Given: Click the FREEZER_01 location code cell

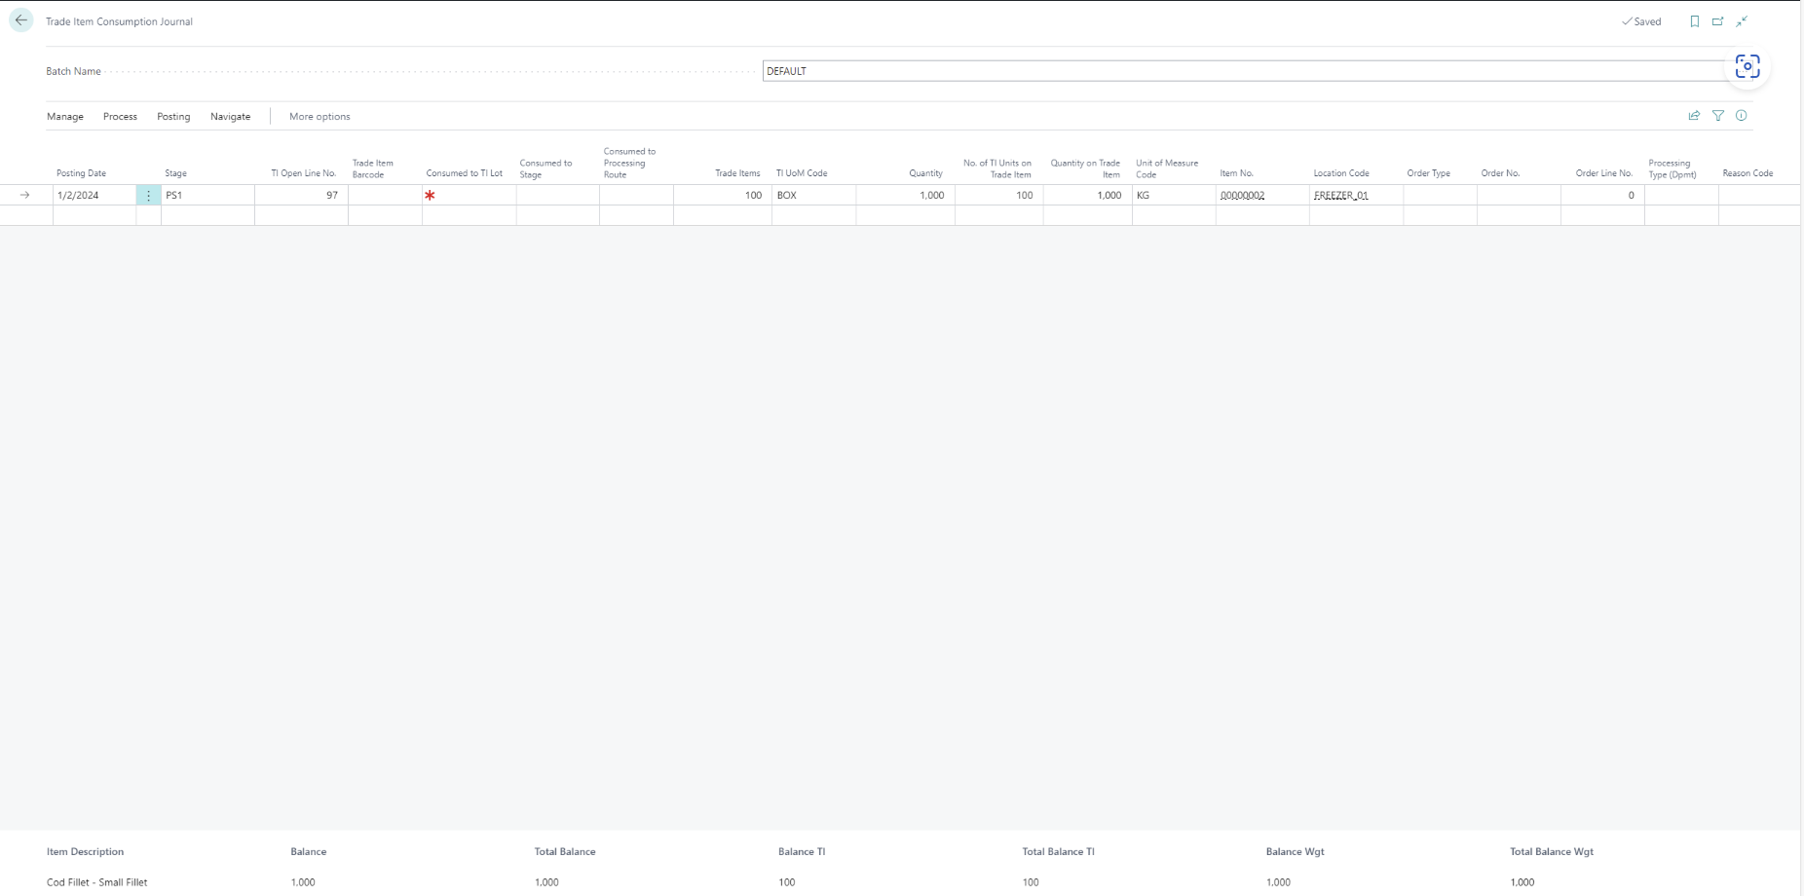Looking at the screenshot, I should (x=1355, y=196).
